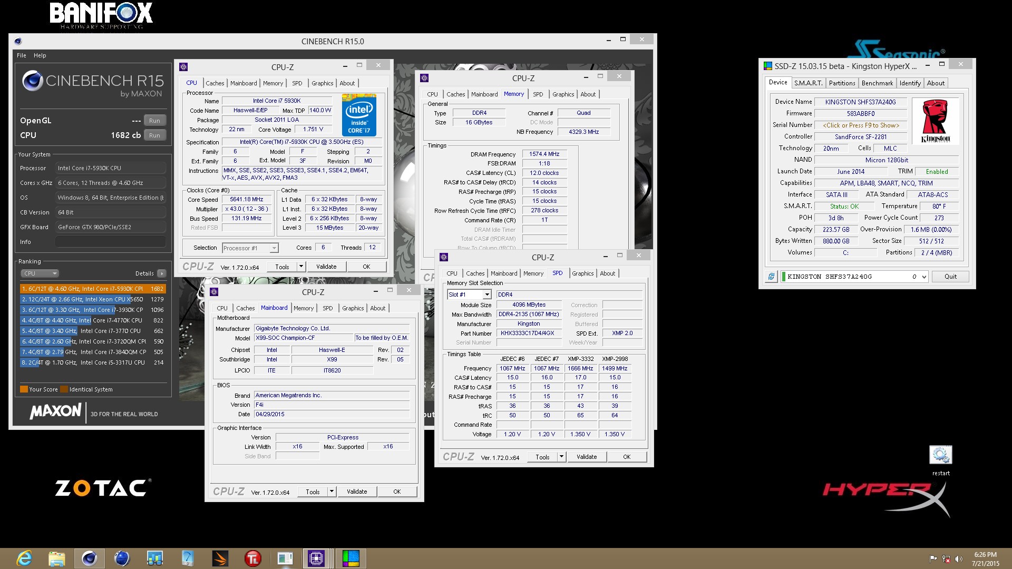Image resolution: width=1012 pixels, height=569 pixels.
Task: Click the Cinebench window title icon
Action: point(18,41)
